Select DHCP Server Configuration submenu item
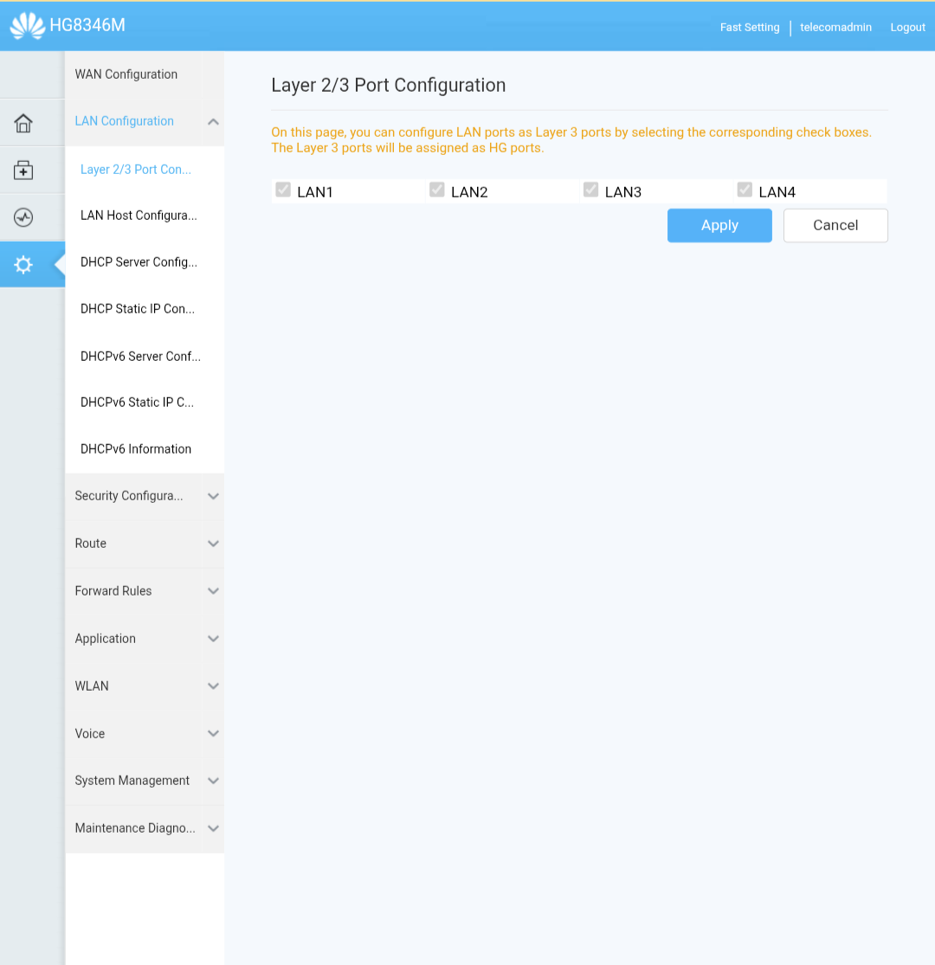 tap(139, 262)
